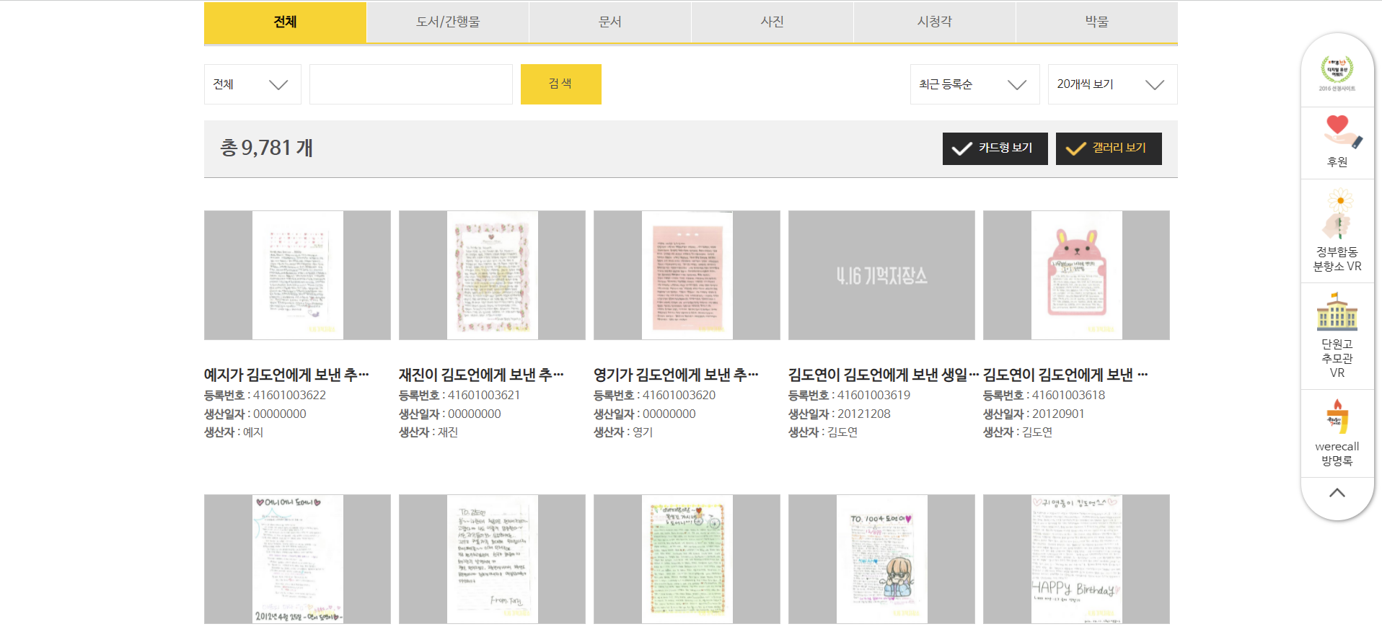This screenshot has width=1382, height=637.
Task: Click the scroll-to-top arrow icon
Action: tap(1337, 493)
